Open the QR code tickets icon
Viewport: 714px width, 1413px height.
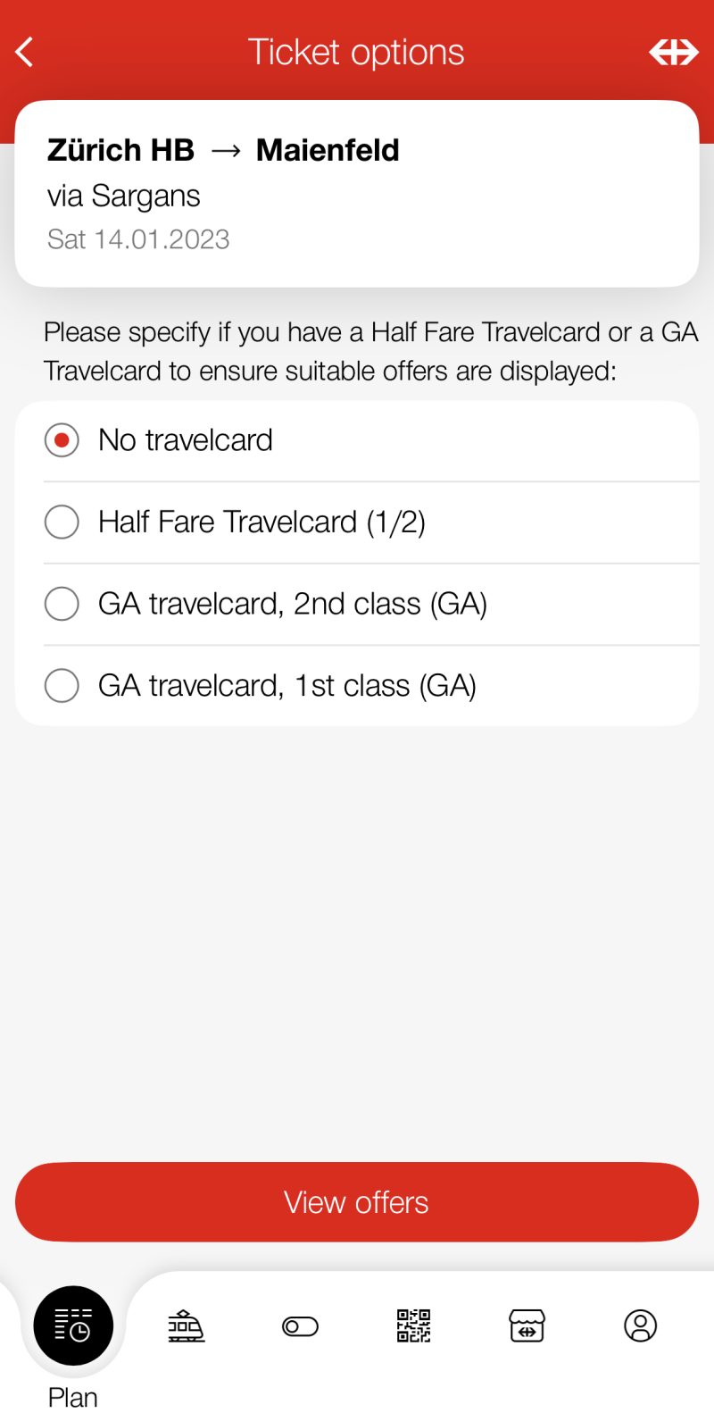413,1325
